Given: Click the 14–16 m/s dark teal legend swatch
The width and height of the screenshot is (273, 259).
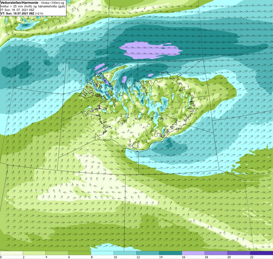Looking at the screenshot, I should pyautogui.click(x=171, y=253).
